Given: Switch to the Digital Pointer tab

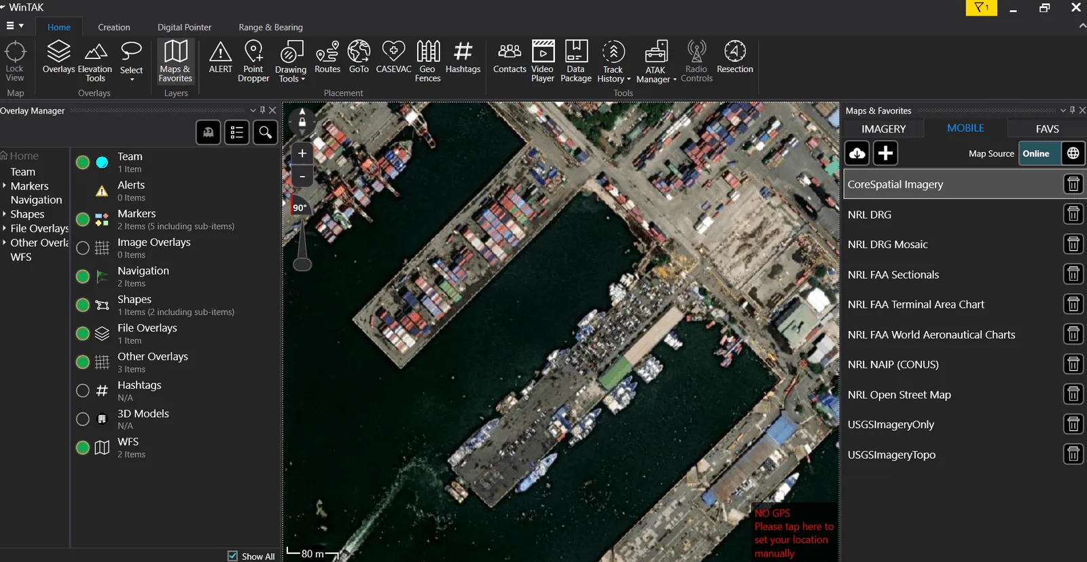Looking at the screenshot, I should point(184,27).
